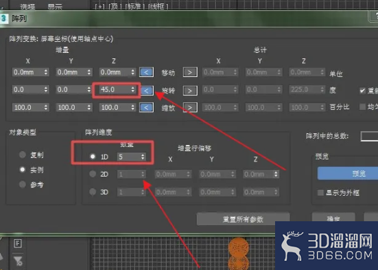The image size is (378, 270).
Task: Open the 选择 menu behind the dialog
Action: coord(27,6)
